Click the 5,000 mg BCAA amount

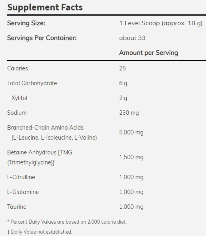pos(131,132)
